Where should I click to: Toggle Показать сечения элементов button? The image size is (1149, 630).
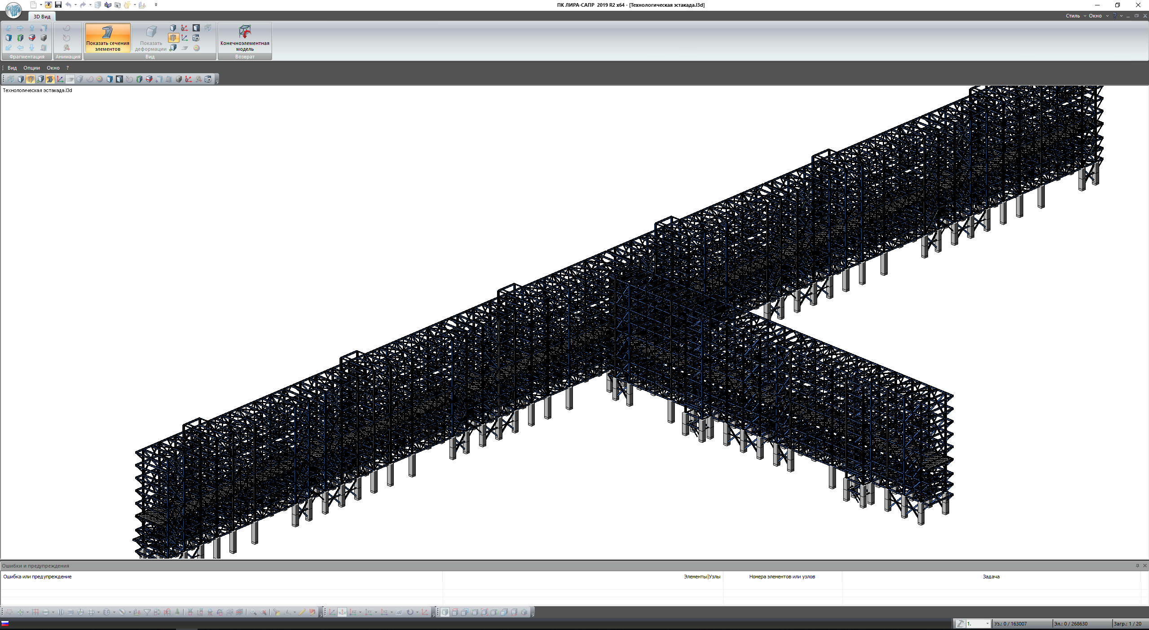[108, 38]
